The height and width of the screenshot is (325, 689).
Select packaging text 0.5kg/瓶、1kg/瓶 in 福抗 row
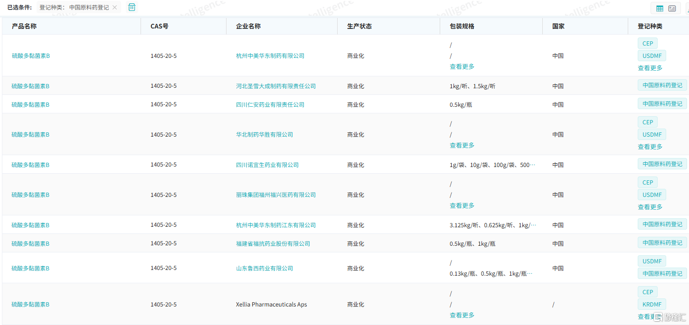pos(472,243)
